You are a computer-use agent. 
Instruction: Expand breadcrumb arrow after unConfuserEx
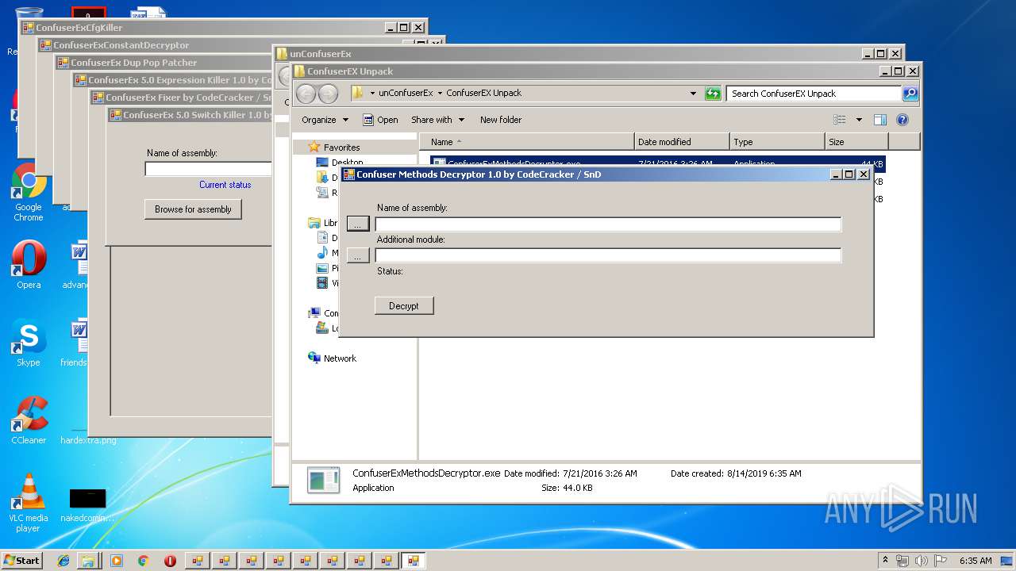pos(440,93)
